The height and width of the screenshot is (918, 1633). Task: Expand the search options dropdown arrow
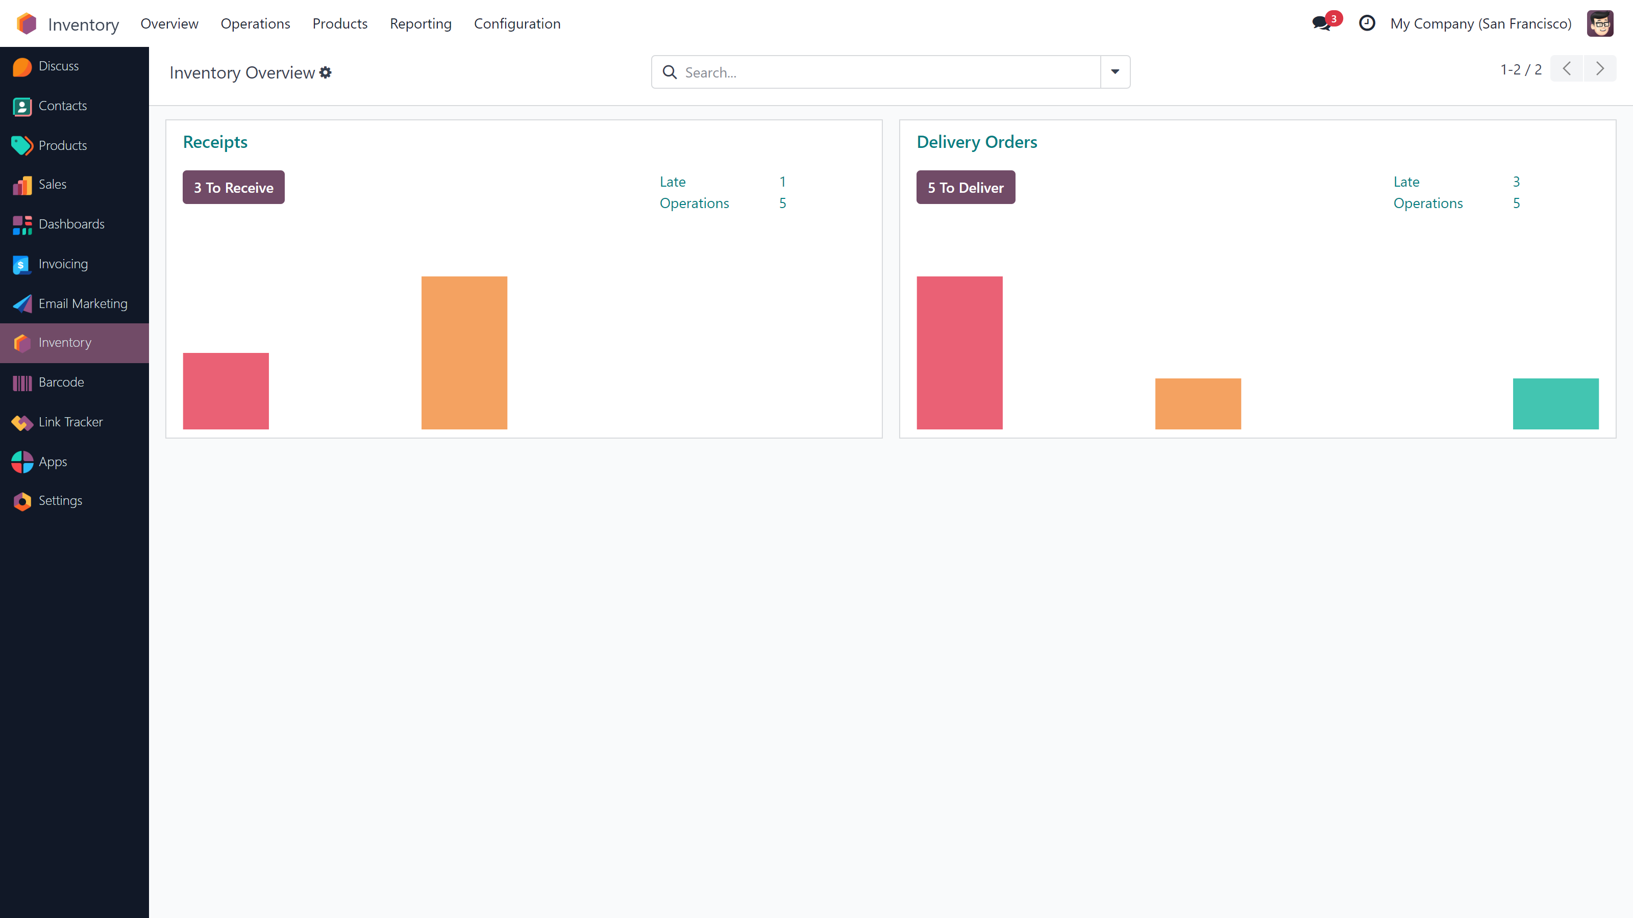coord(1115,72)
